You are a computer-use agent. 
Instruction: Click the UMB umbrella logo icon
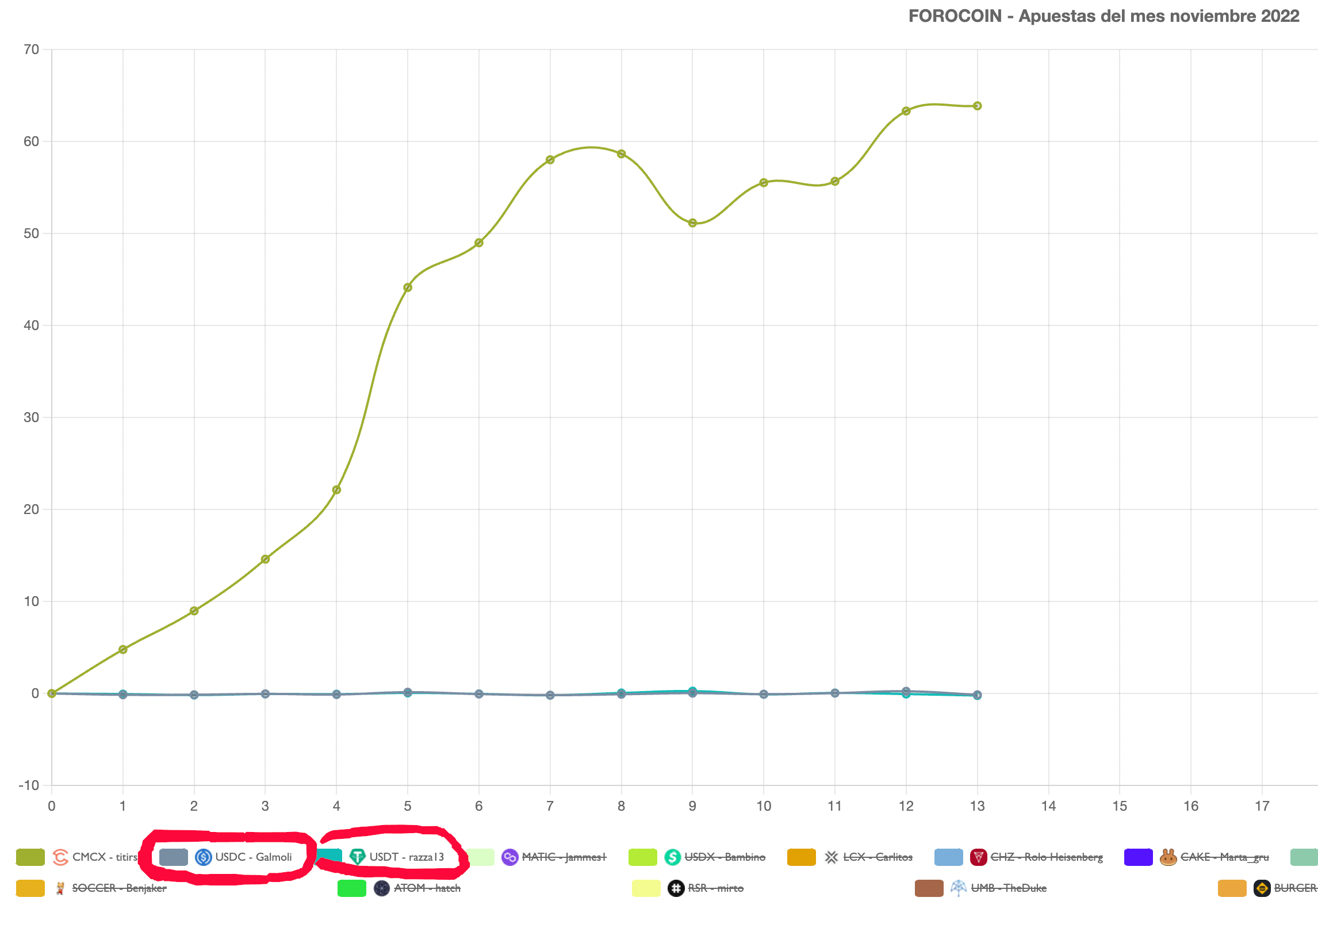coord(958,888)
